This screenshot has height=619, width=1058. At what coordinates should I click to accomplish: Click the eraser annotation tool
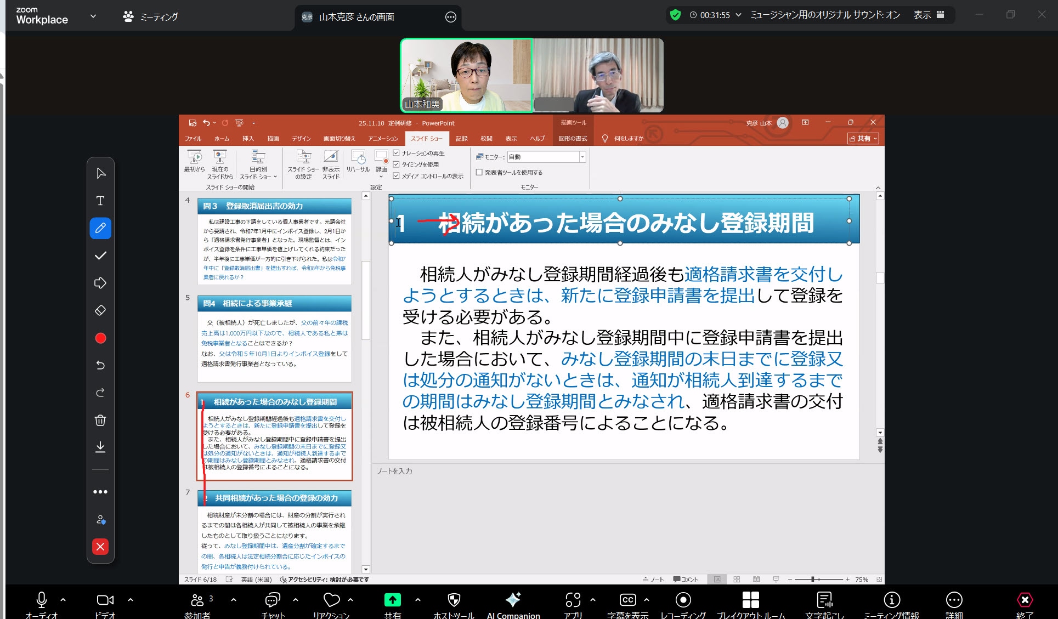coord(100,310)
